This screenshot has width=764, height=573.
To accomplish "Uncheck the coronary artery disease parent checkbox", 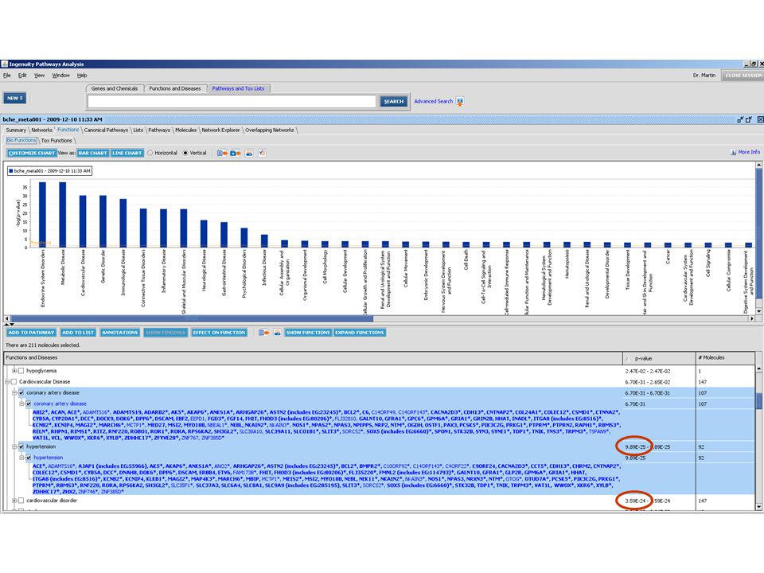I will (x=21, y=392).
